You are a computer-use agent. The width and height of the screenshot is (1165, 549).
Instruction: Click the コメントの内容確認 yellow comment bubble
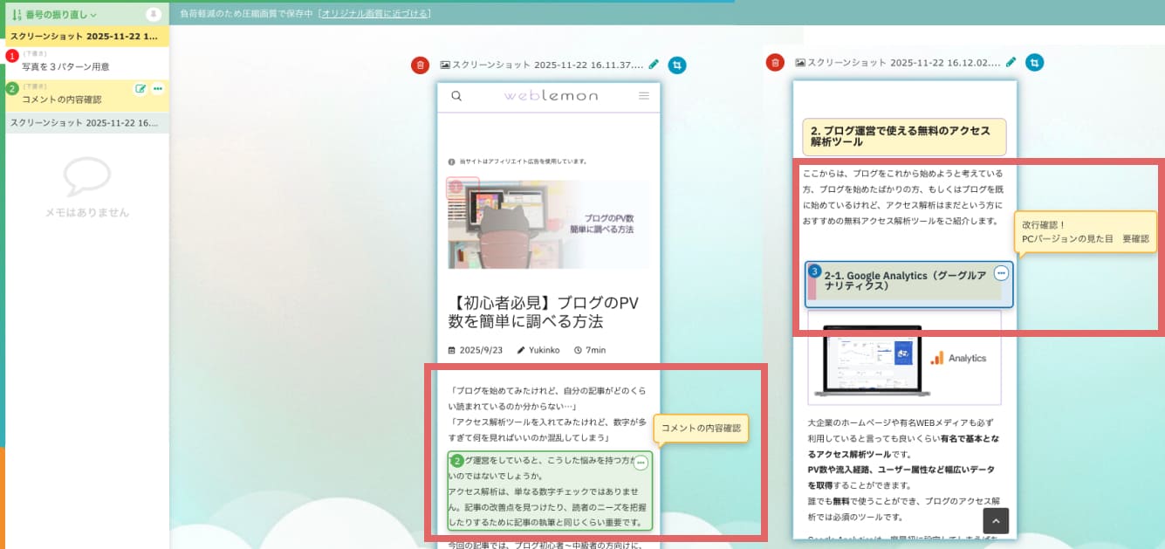click(x=701, y=428)
